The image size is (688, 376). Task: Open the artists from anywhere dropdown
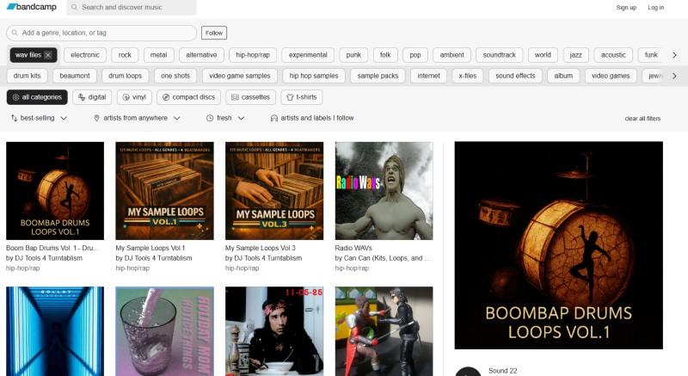[x=137, y=118]
